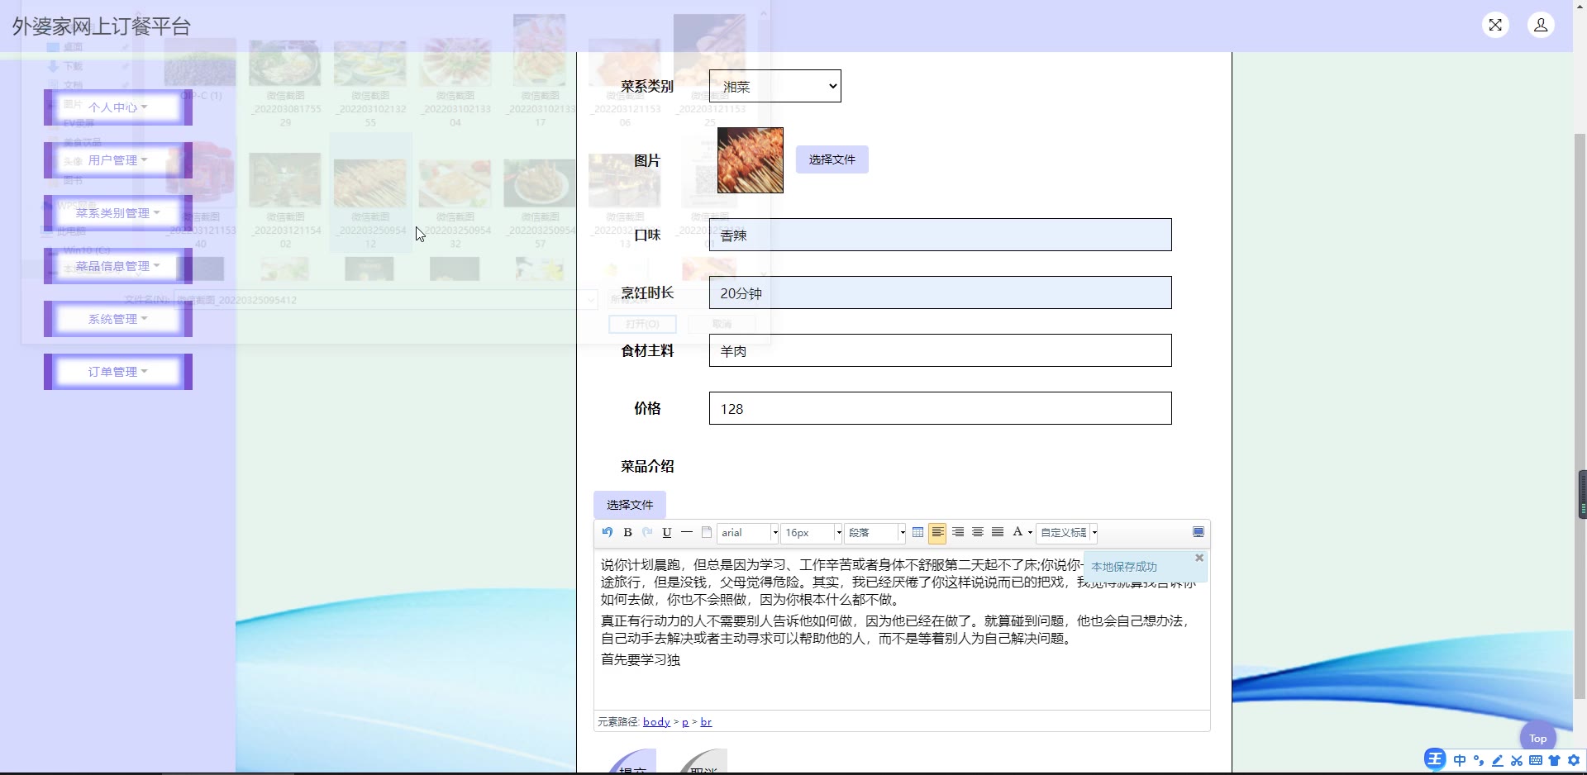Toggle left text alignment in the editor
Screen dimensions: 1587x775
click(937, 533)
